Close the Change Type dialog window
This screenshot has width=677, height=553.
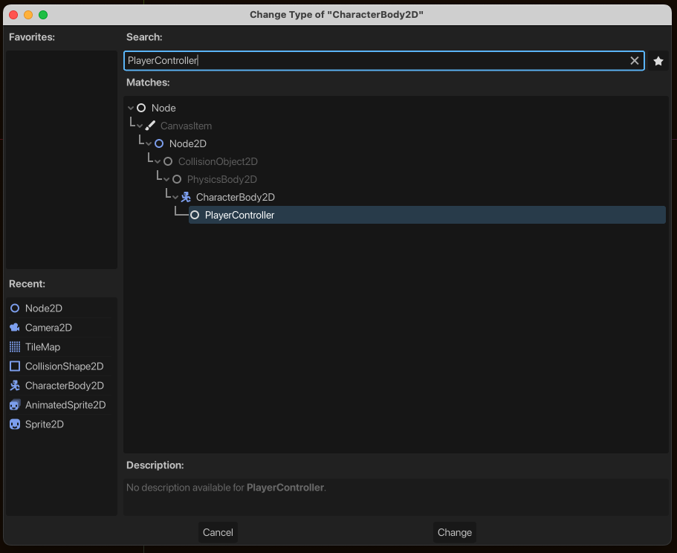pyautogui.click(x=13, y=15)
